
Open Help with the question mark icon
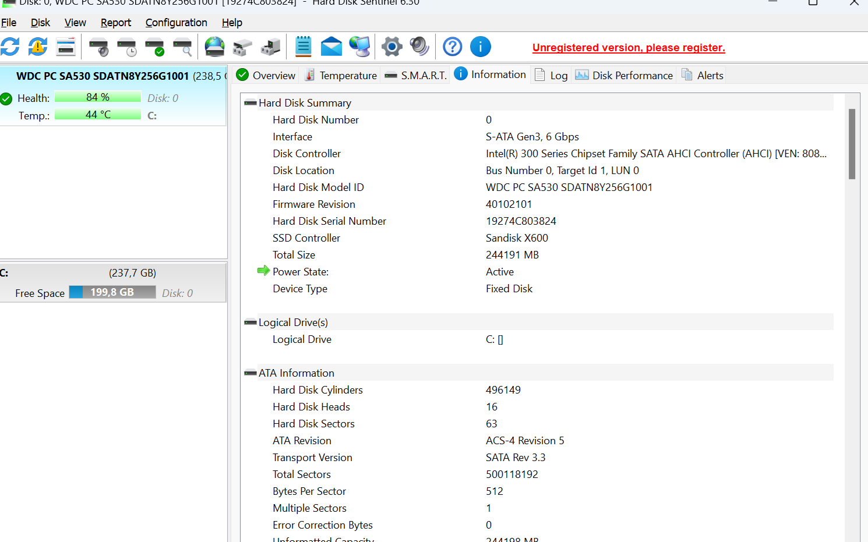452,47
